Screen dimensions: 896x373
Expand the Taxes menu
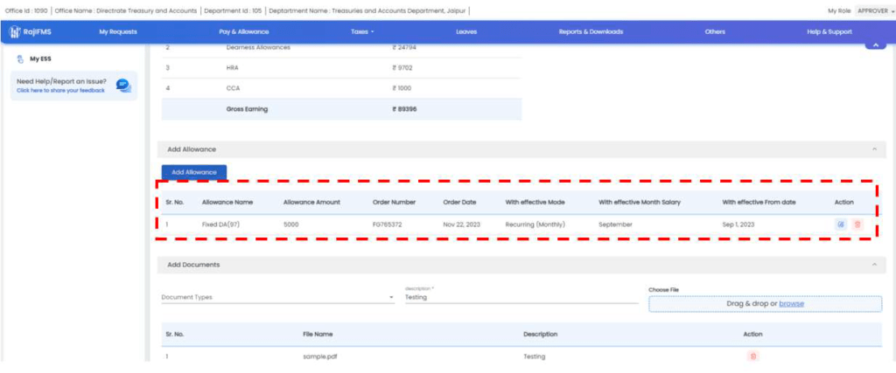362,32
